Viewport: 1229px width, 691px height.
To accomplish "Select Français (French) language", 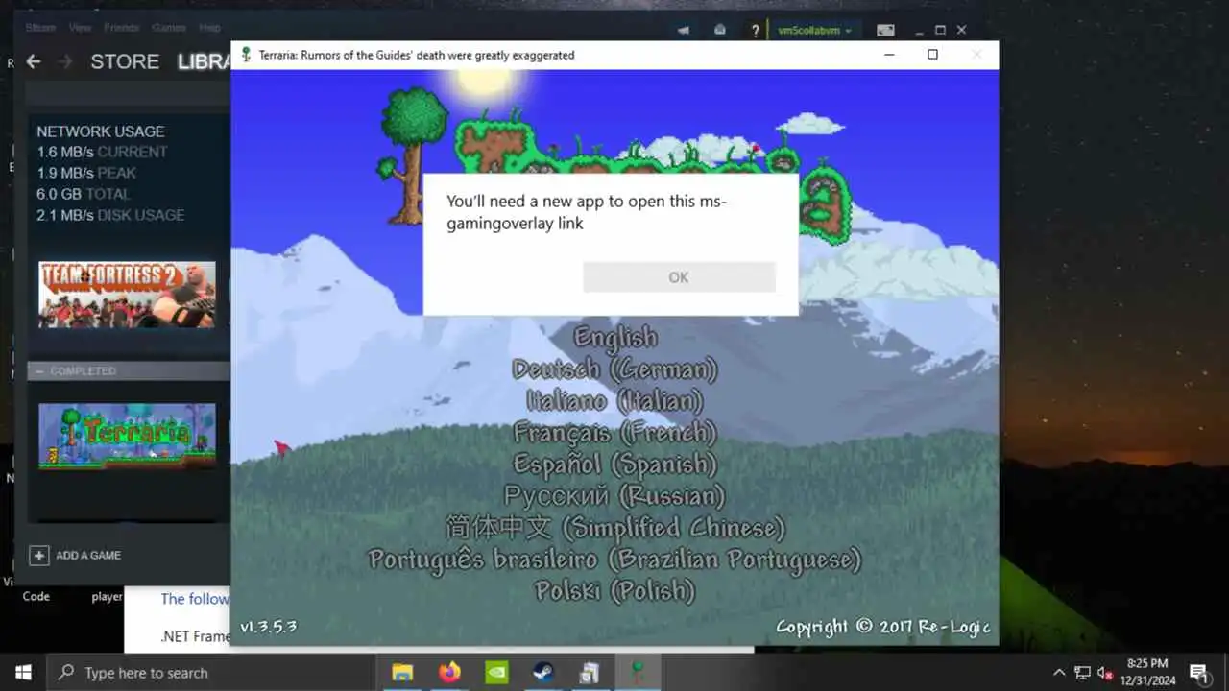I will pyautogui.click(x=615, y=433).
